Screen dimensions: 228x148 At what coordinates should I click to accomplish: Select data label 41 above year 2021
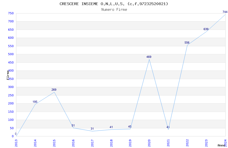pyautogui.click(x=168, y=127)
